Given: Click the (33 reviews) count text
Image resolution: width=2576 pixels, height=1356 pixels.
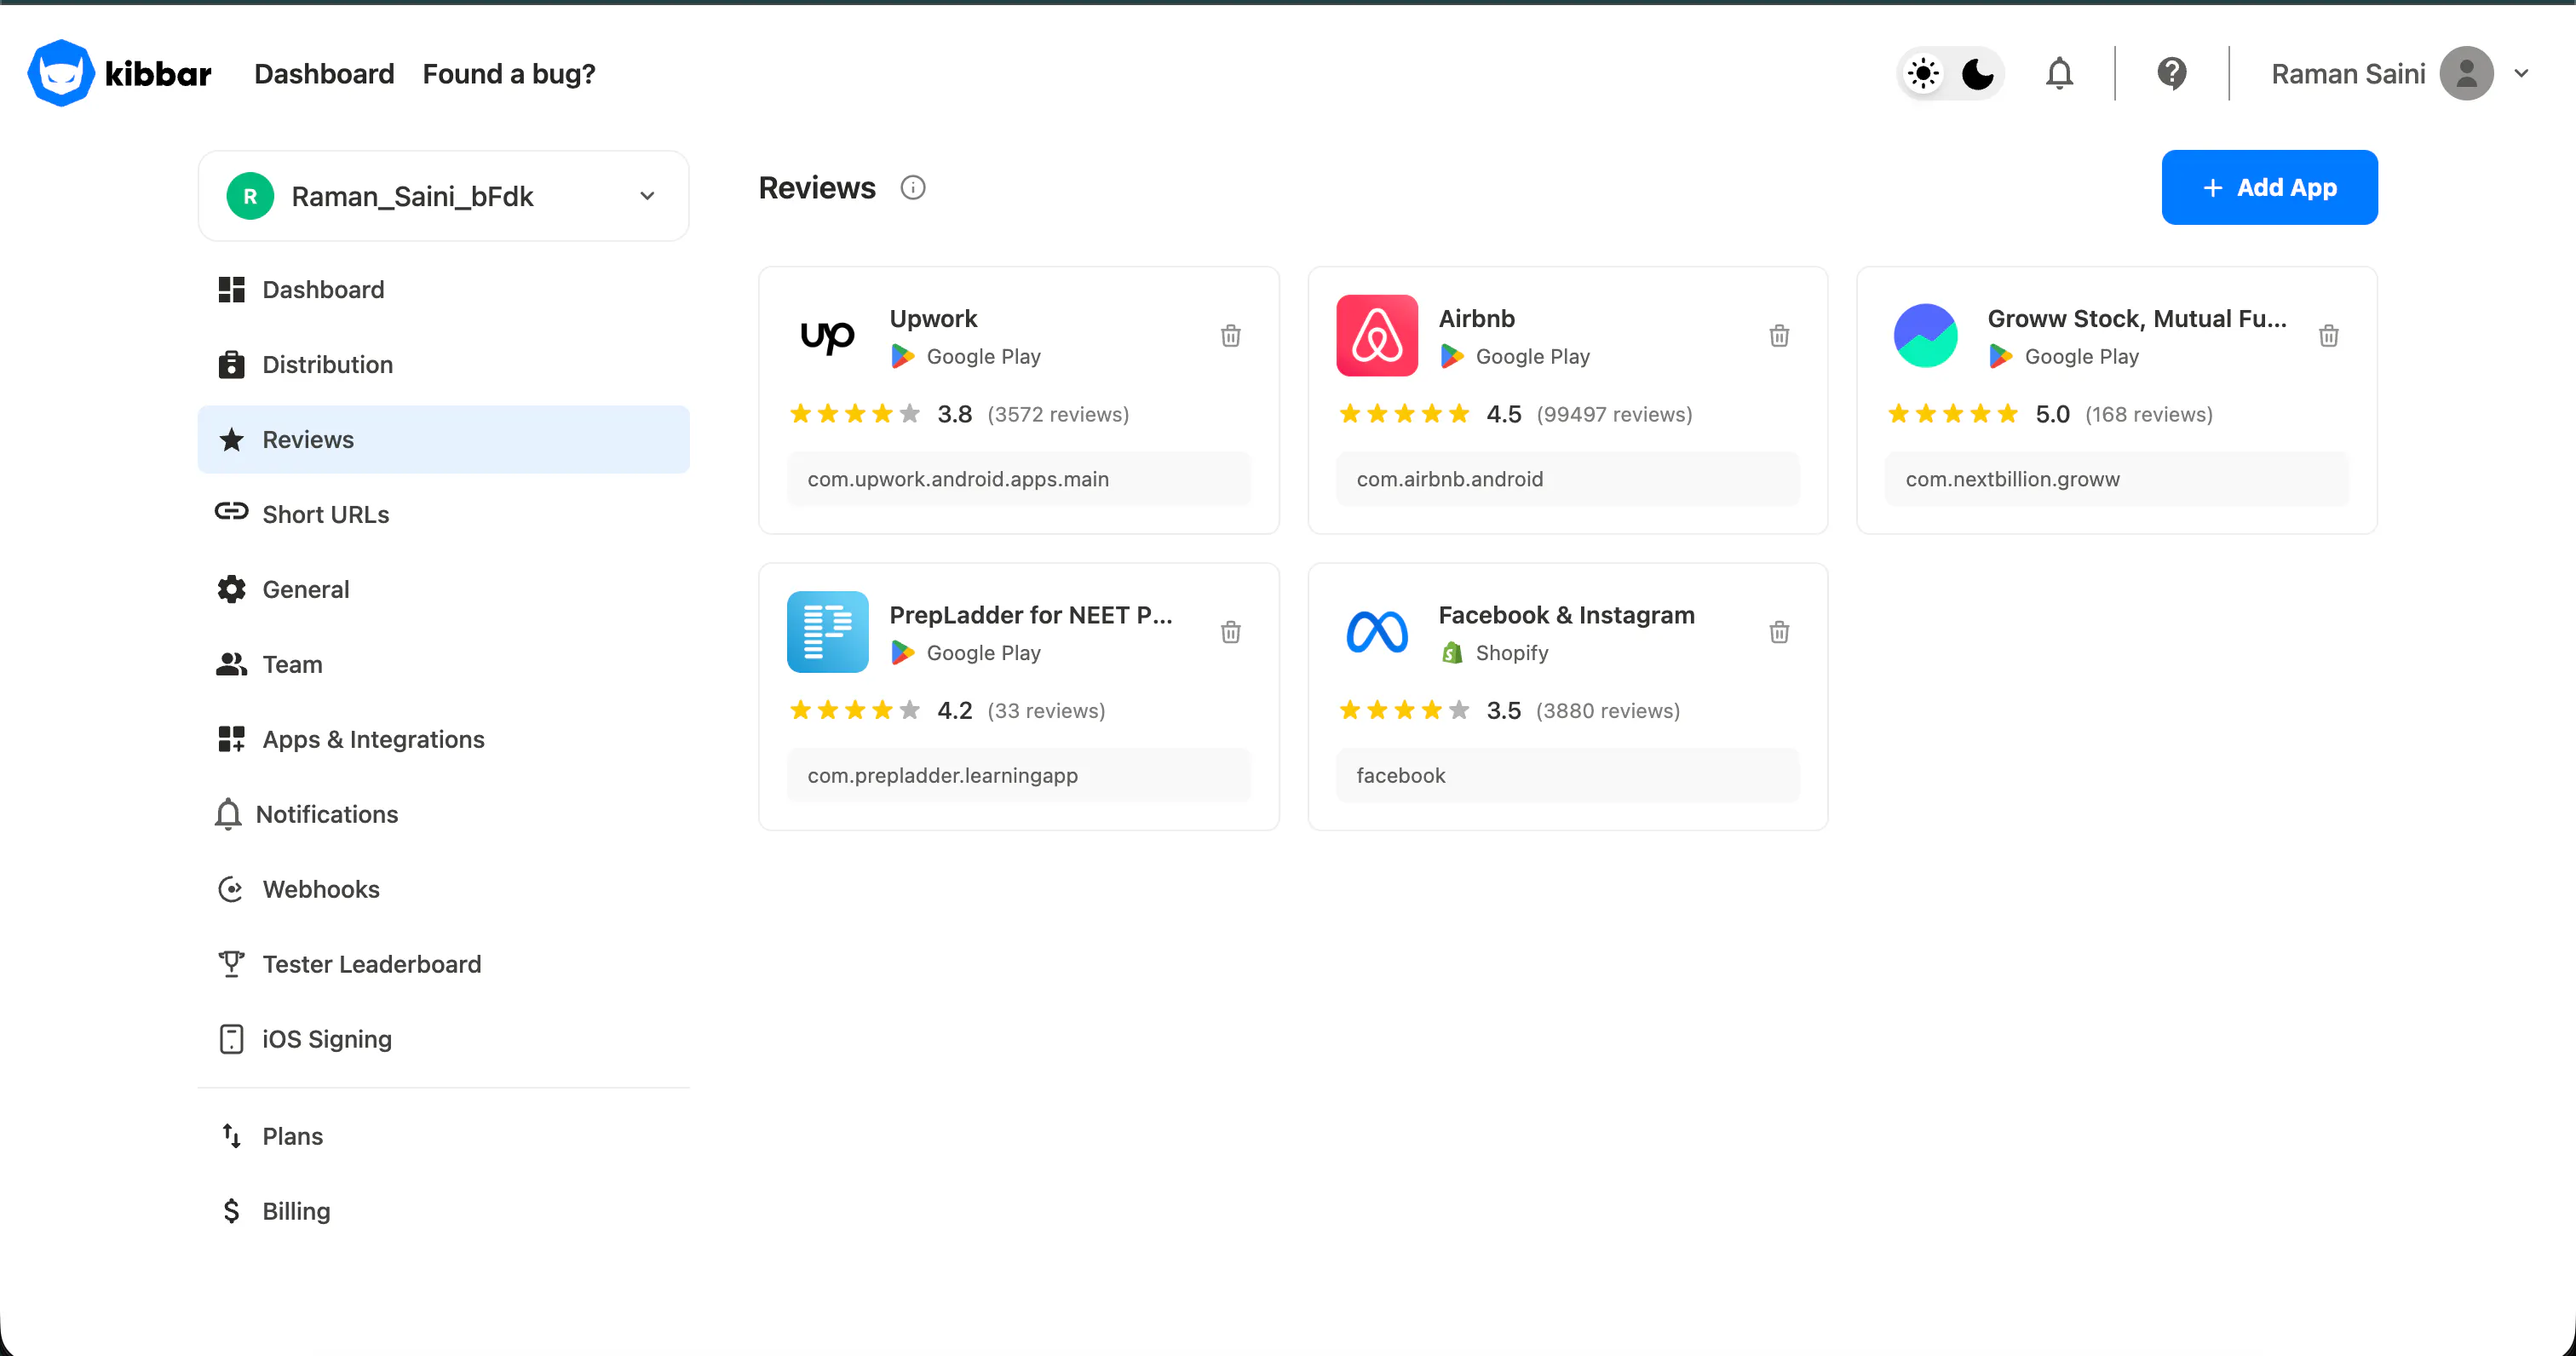Looking at the screenshot, I should [x=1046, y=710].
